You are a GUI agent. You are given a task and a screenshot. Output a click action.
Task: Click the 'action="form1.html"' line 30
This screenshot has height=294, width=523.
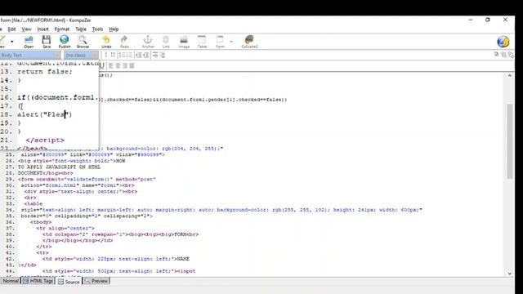[x=78, y=185]
